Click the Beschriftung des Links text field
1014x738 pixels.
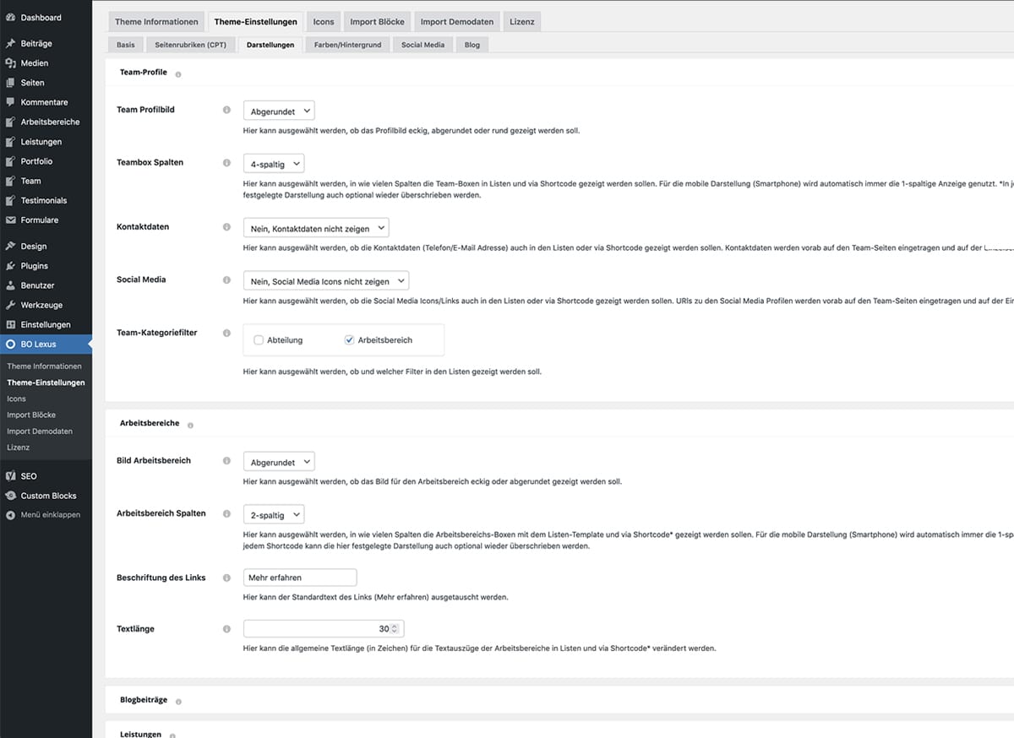coord(300,578)
